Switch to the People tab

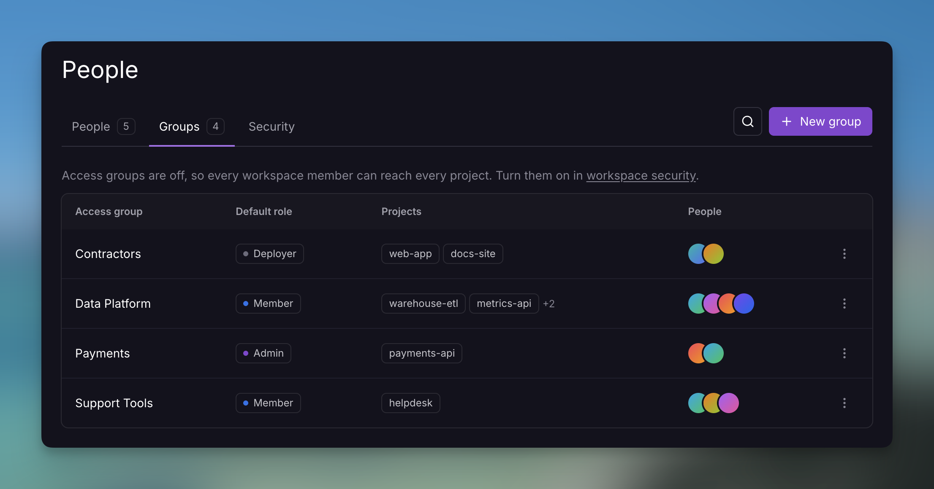coord(103,126)
